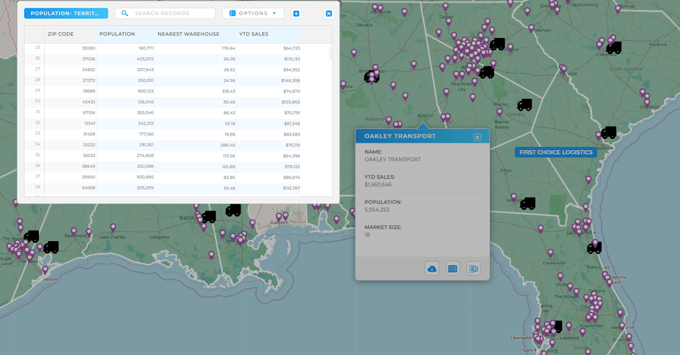The width and height of the screenshot is (680, 355).
Task: Close the Oakley Transport popup
Action: coord(477,137)
